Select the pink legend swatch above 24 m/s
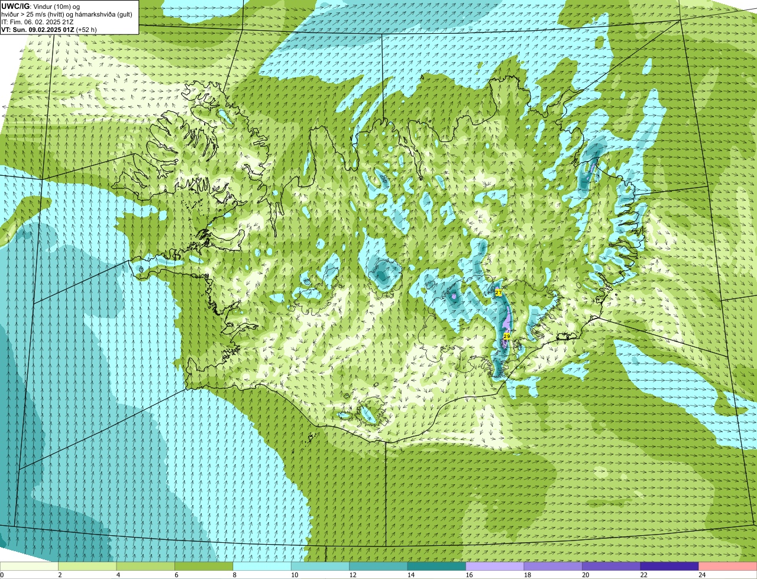 [727, 567]
